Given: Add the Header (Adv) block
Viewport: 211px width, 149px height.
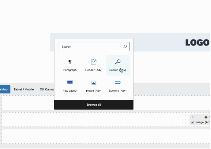Looking at the screenshot, I should pyautogui.click(x=94, y=65).
